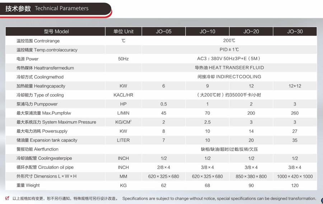Select the JO-30 column header
Screen dimensions: 323x204
click(295, 32)
